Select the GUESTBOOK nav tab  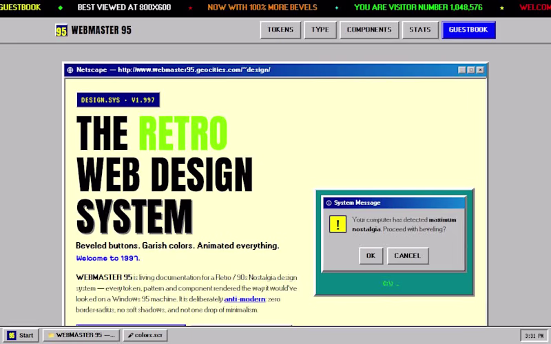(x=468, y=30)
